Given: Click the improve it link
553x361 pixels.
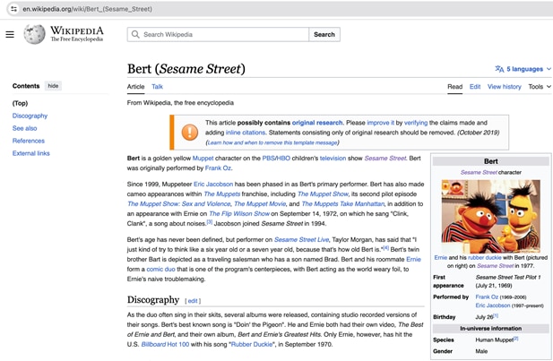Looking at the screenshot, I should pos(381,123).
